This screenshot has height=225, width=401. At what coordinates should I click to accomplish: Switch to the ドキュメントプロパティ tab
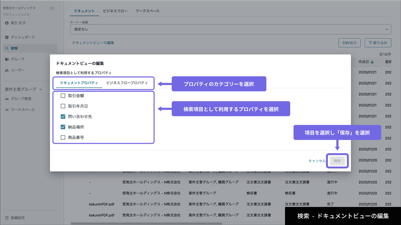point(79,83)
